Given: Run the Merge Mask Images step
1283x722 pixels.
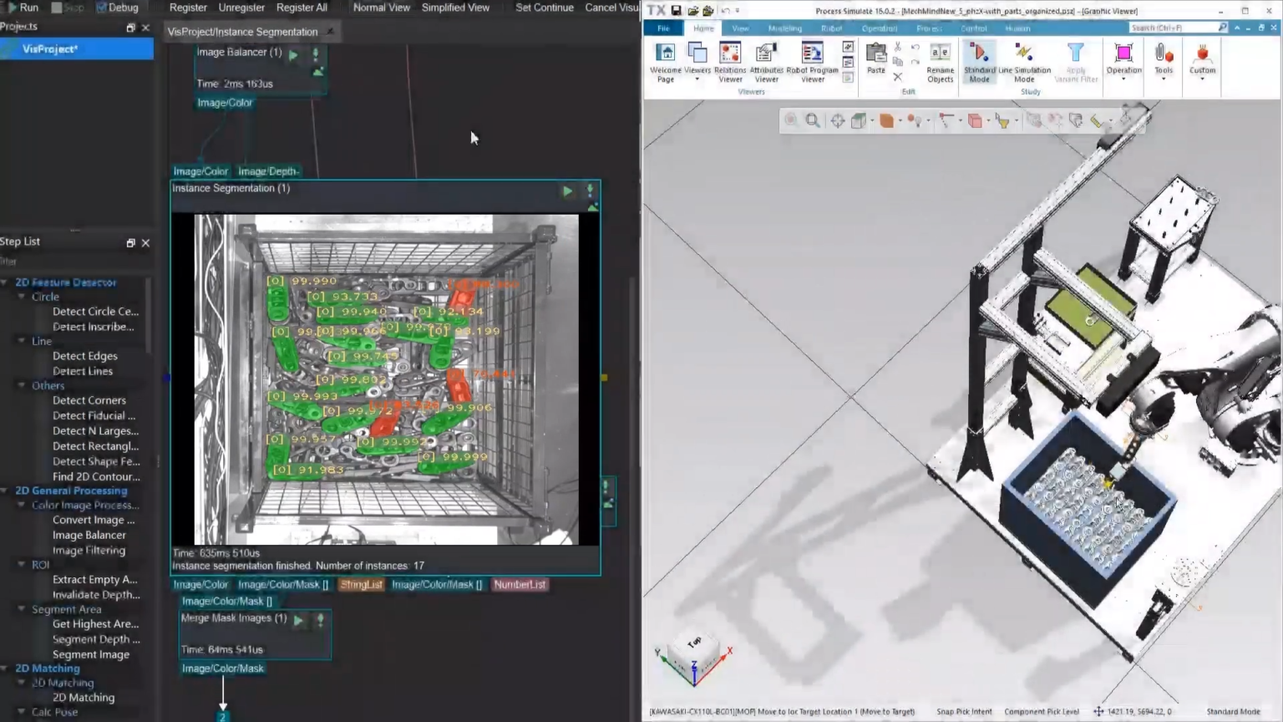Looking at the screenshot, I should 298,620.
